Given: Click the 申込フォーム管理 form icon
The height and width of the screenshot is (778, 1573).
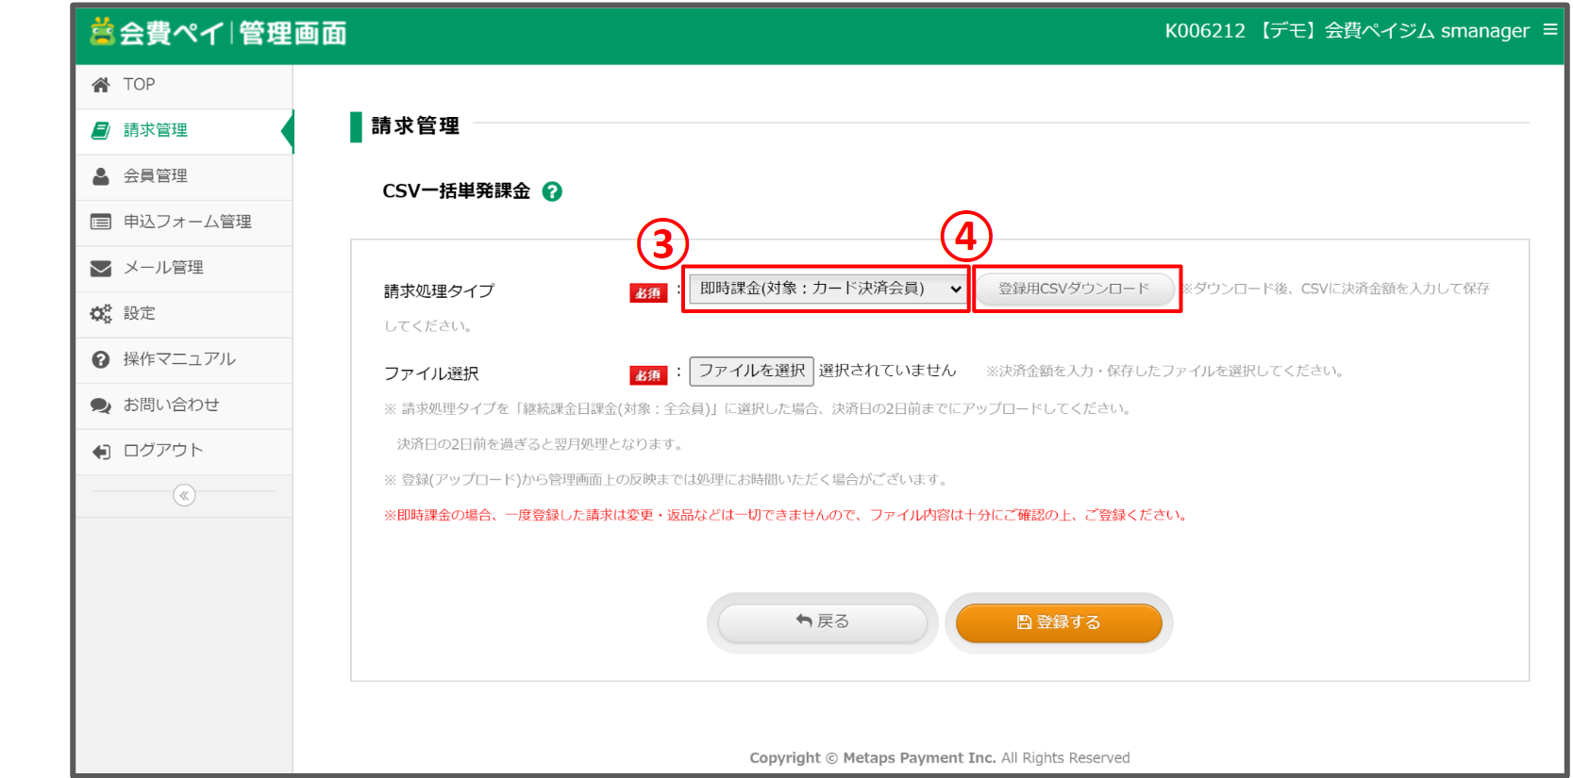Looking at the screenshot, I should click(x=100, y=222).
